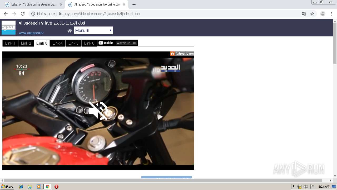Select the Chrome taskbar button
This screenshot has height=190, width=337.
(x=47, y=187)
